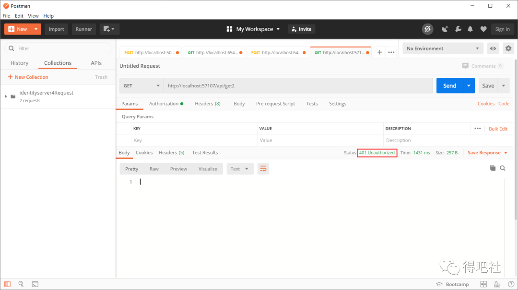Open the Save dropdown arrow
The image size is (518, 290).
point(504,85)
